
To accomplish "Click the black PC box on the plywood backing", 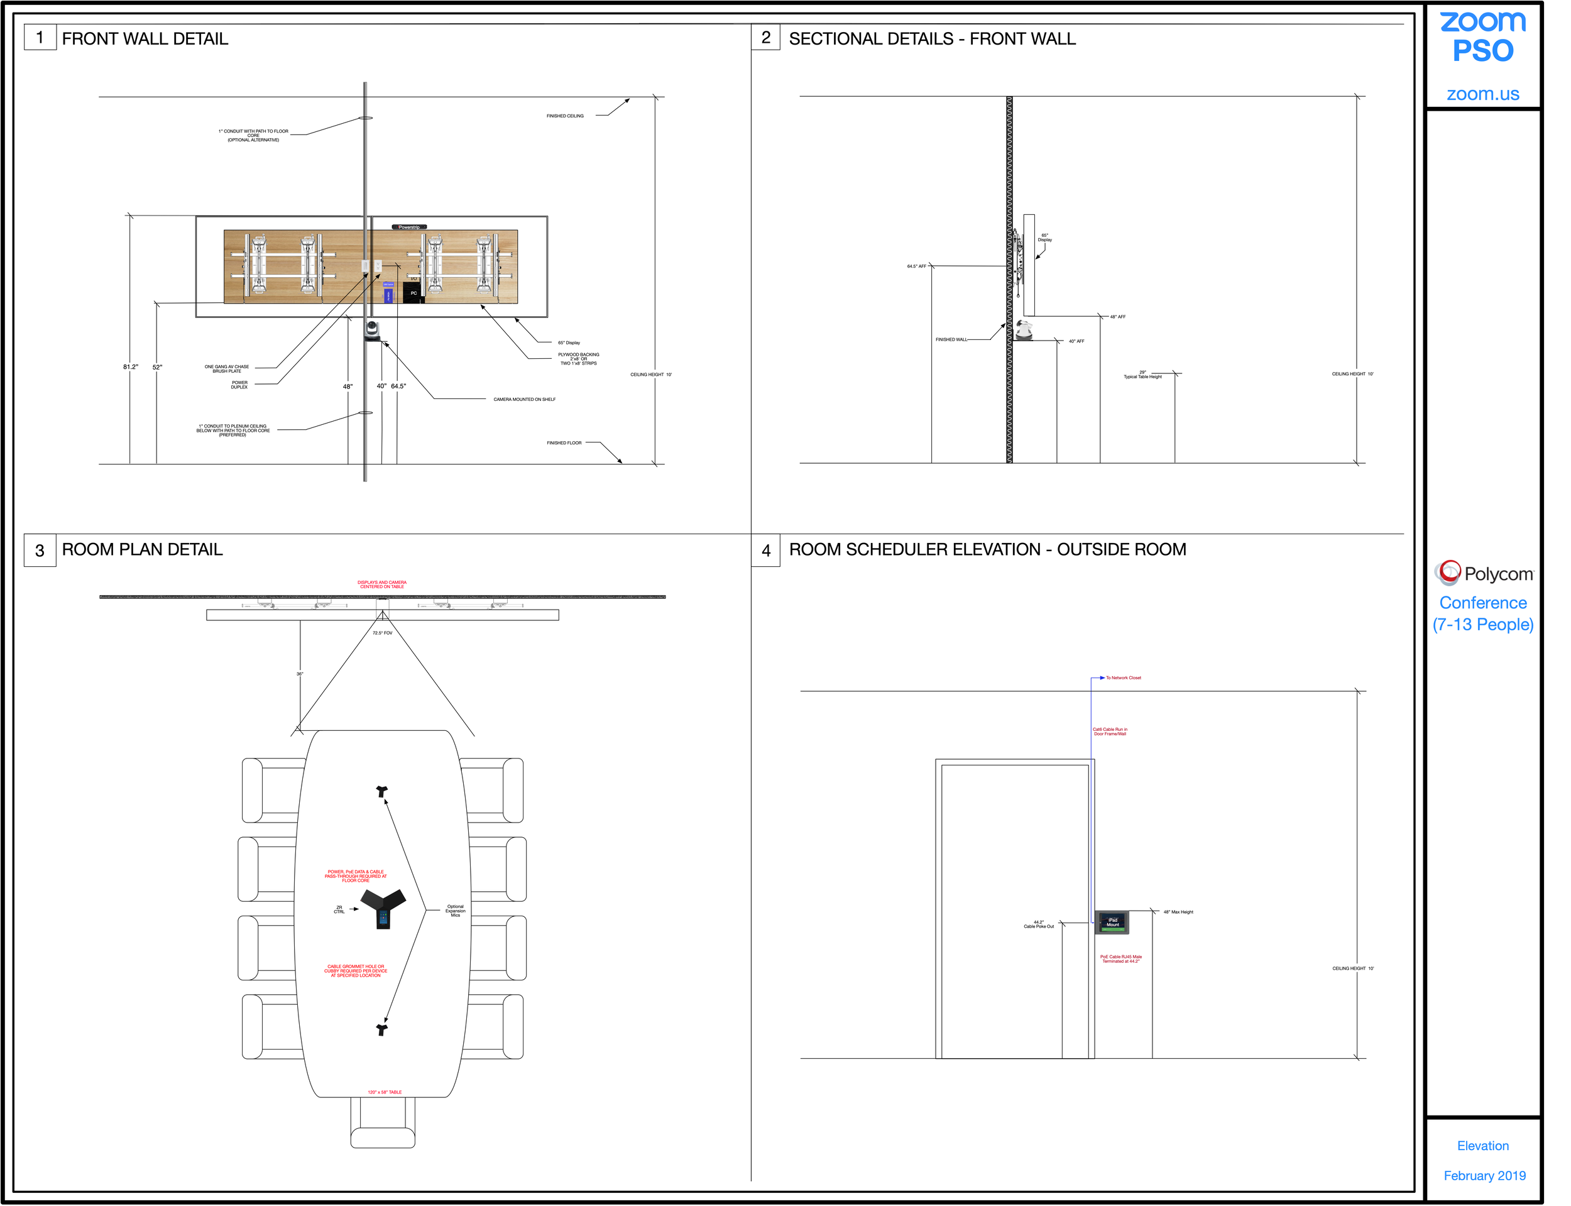I will pos(413,292).
